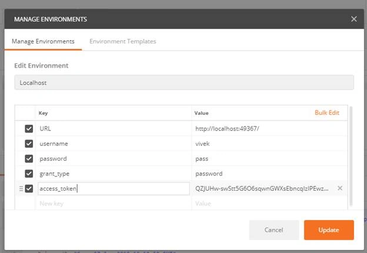Select the Manage Environments tab

43,41
